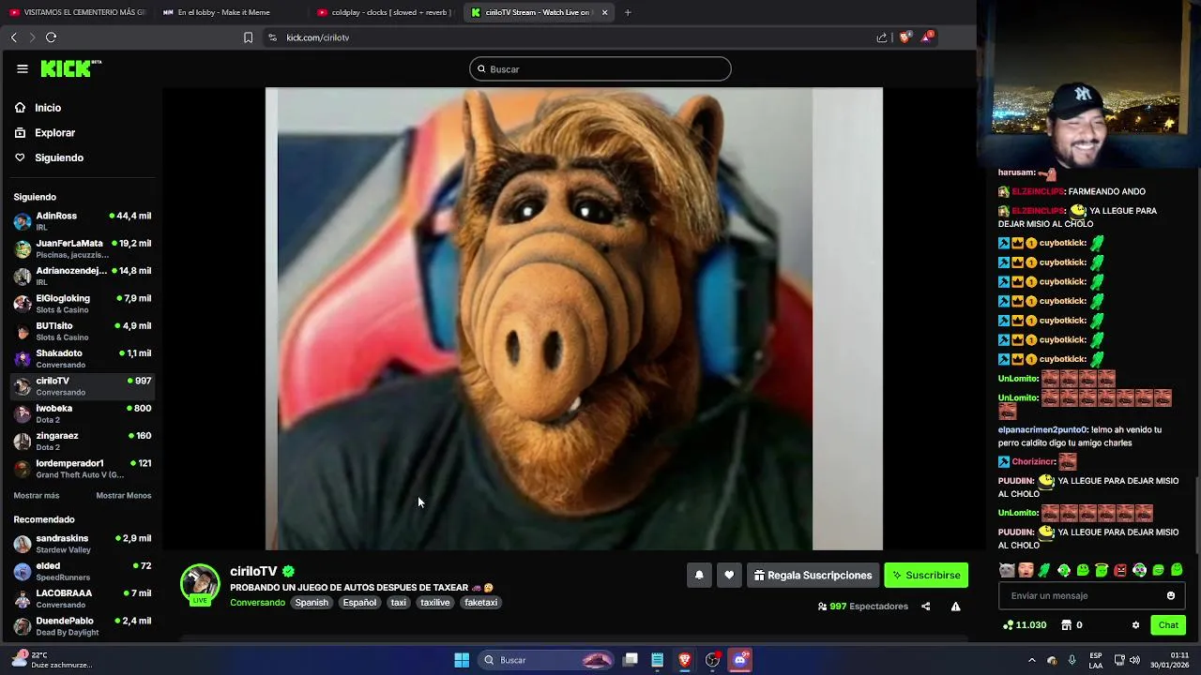
Task: Select the faketaxi tag
Action: click(480, 603)
